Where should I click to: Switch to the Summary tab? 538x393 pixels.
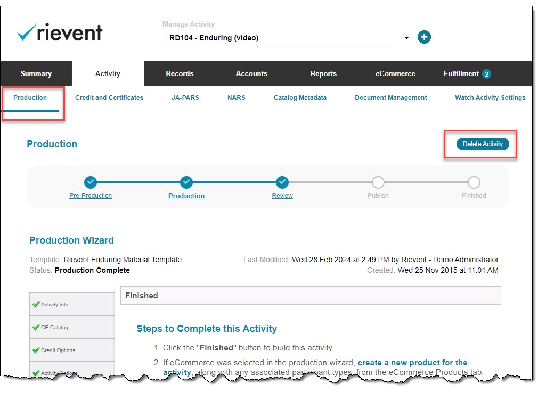[x=36, y=74]
